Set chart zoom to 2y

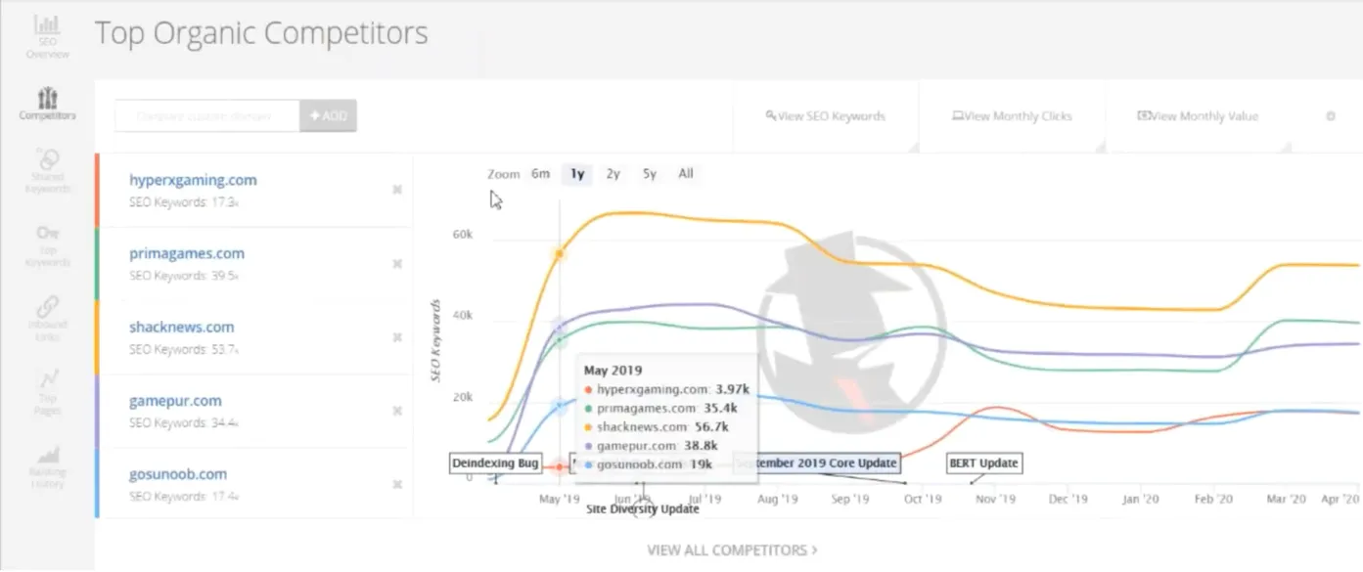click(x=613, y=174)
